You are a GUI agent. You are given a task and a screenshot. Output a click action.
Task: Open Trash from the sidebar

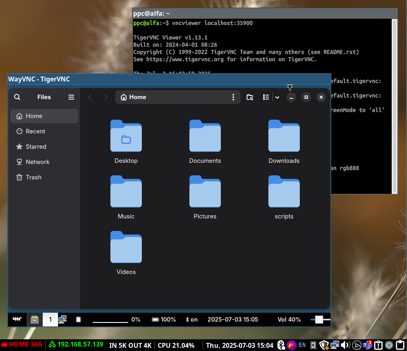33,177
